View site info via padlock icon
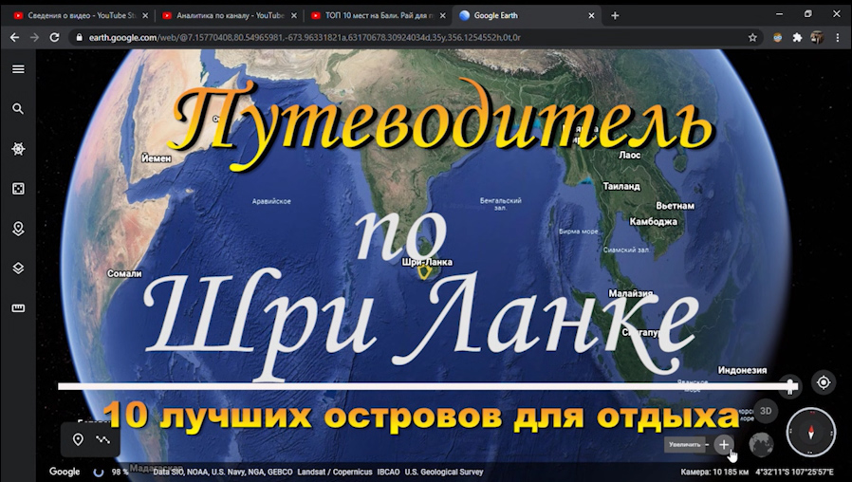The height and width of the screenshot is (482, 852). point(80,38)
